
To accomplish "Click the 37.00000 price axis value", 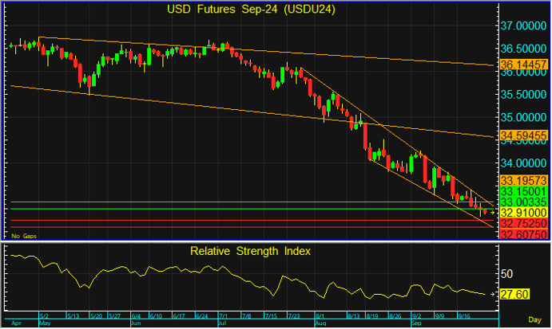I will (522, 26).
